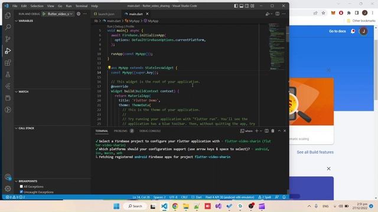Bookmark page with star icon in Chrome
Screen dimensions: 378x212
pos(323,13)
